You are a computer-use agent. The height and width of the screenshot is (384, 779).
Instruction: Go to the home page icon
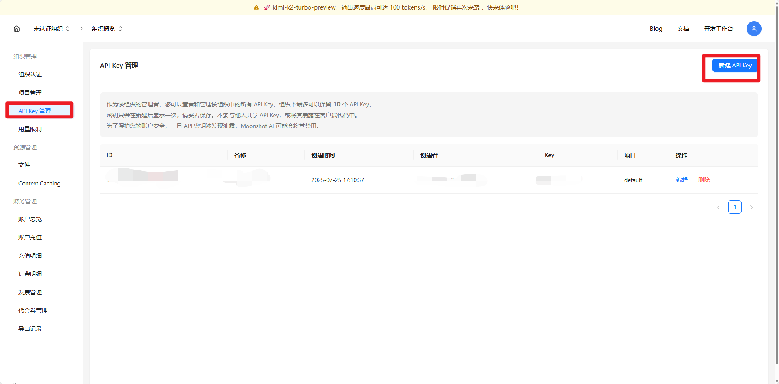[17, 29]
